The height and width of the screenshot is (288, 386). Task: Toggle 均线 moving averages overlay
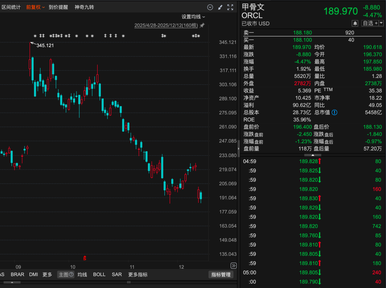pyautogui.click(x=82, y=274)
